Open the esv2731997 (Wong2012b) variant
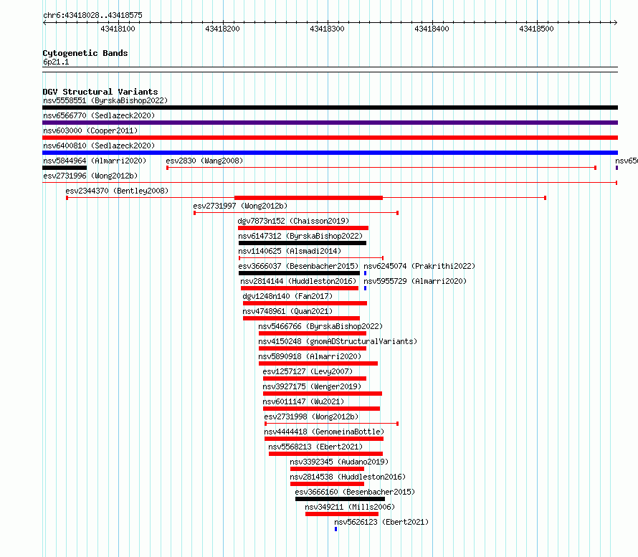 [240, 206]
